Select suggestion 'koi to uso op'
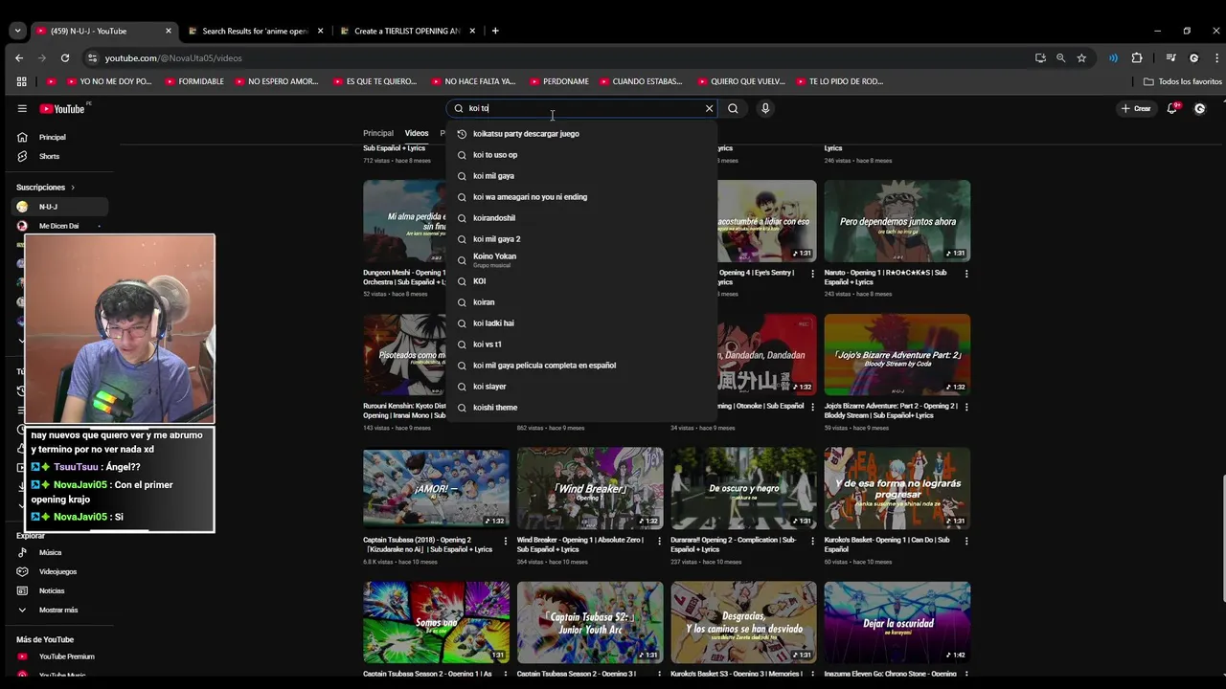This screenshot has height=689, width=1226. 581,155
